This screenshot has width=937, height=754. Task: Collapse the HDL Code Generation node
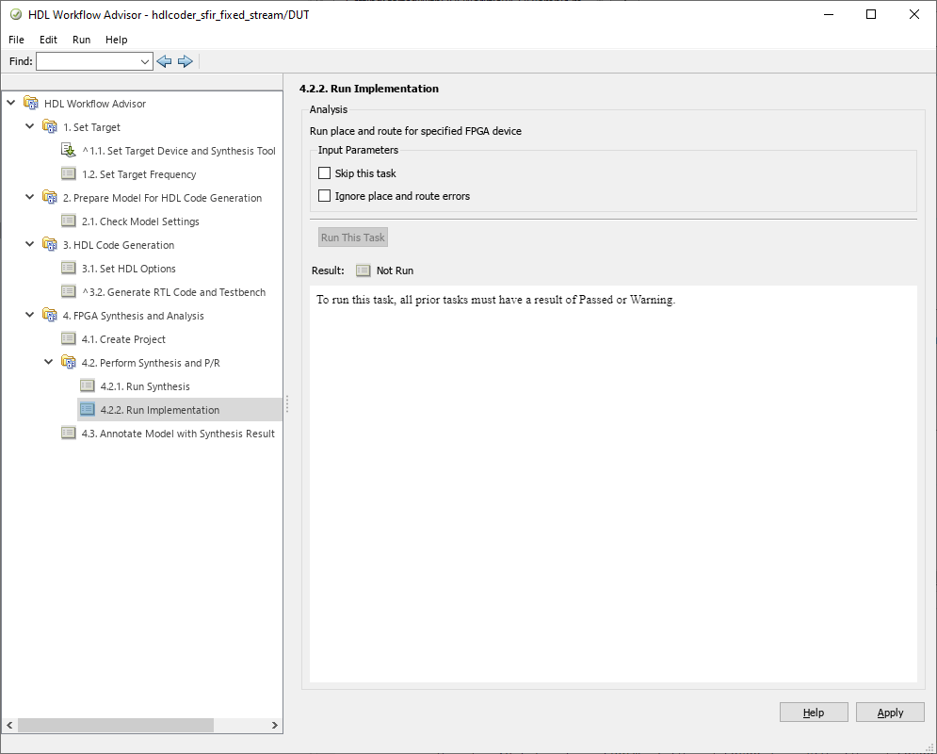click(x=29, y=244)
